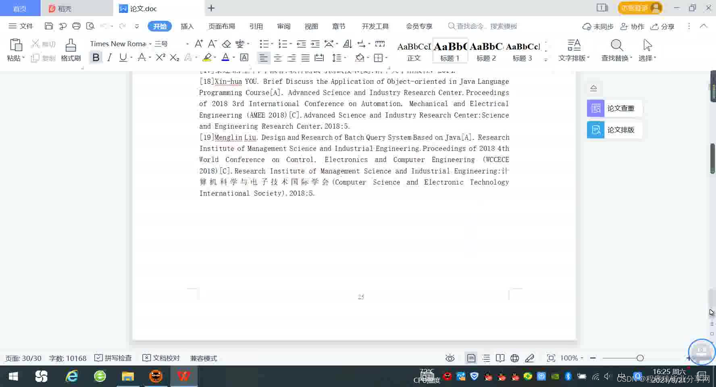The width and height of the screenshot is (716, 387).
Task: Click the distributed alignment icon
Action: [x=319, y=58]
